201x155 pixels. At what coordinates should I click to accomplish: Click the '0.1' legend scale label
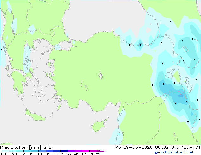point(3,154)
